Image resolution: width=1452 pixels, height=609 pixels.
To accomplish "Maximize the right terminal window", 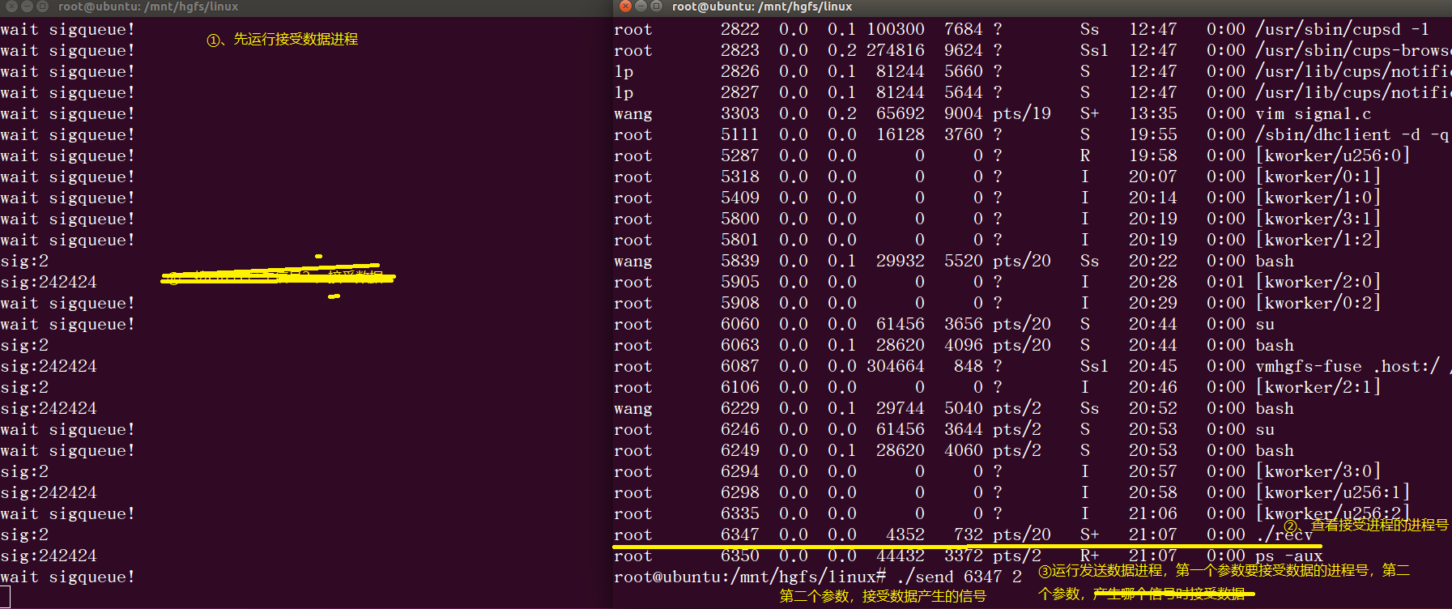I will tap(656, 6).
